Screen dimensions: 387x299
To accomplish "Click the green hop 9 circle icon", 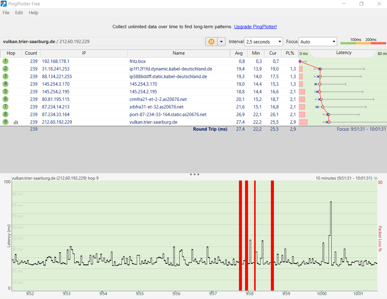I will 5,122.
